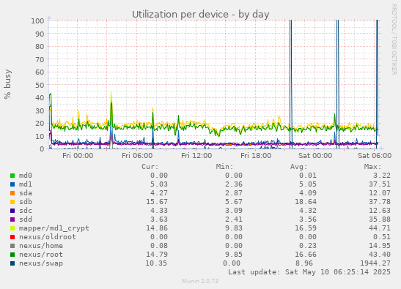Select the nexus/home legend label
The height and width of the screenshot is (289, 401).
coord(41,246)
